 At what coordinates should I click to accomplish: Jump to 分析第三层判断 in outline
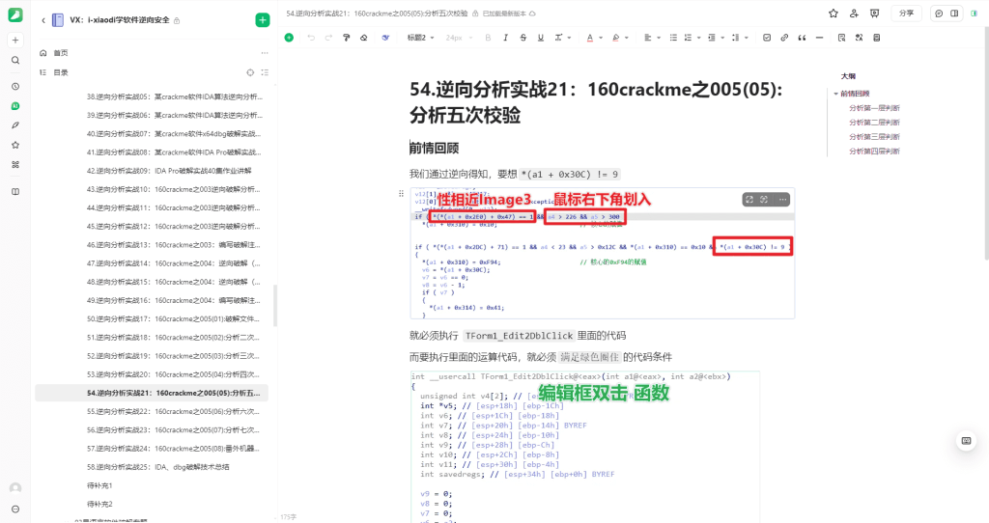[x=874, y=137]
